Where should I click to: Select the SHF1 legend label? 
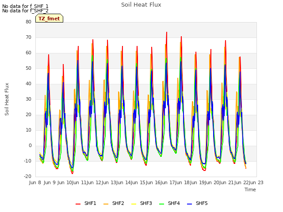(90, 203)
